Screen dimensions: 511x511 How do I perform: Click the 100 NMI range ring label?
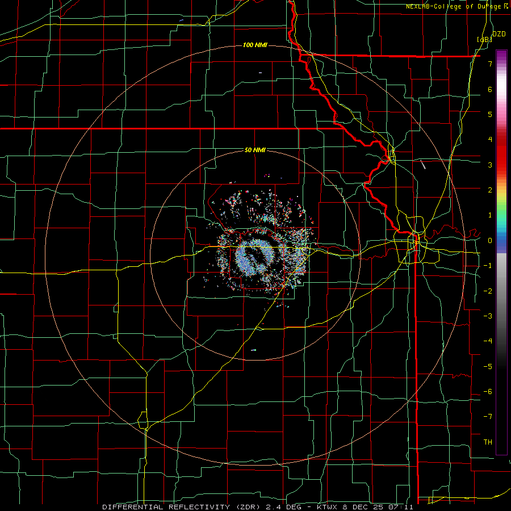pyautogui.click(x=255, y=45)
